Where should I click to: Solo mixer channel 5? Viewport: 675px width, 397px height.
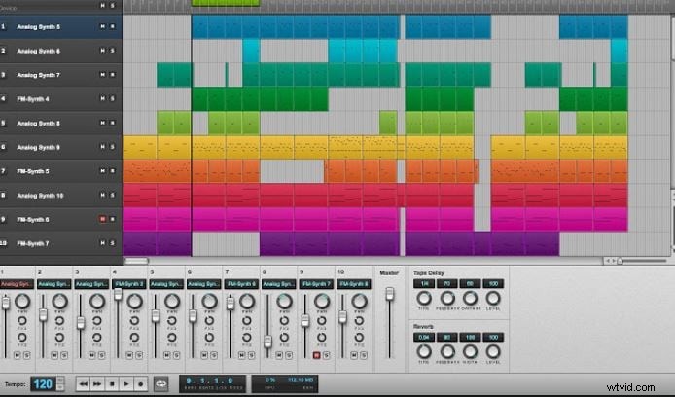click(x=176, y=355)
